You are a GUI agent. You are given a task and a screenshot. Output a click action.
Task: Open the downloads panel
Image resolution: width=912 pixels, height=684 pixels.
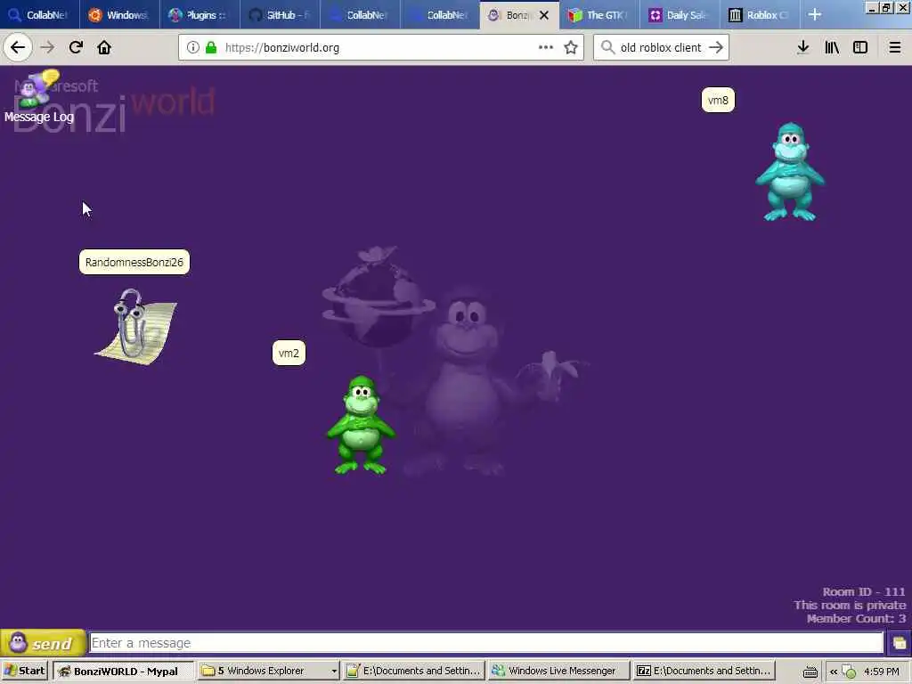coord(802,47)
